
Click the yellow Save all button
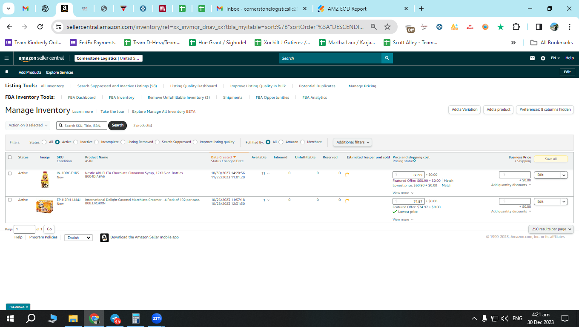pos(551,159)
